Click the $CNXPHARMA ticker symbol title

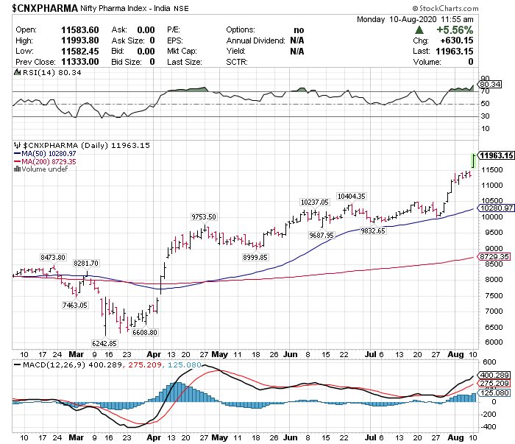tap(45, 8)
